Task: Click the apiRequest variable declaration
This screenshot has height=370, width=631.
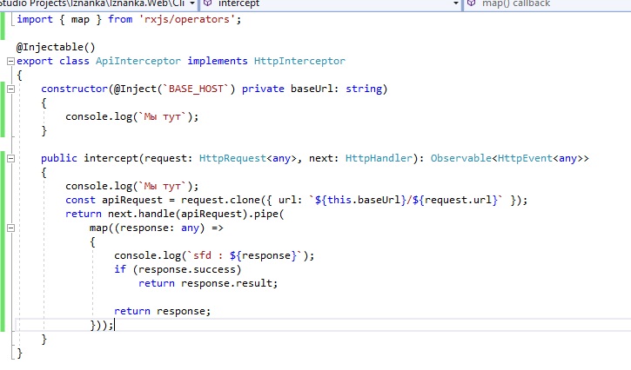Action: pos(132,200)
